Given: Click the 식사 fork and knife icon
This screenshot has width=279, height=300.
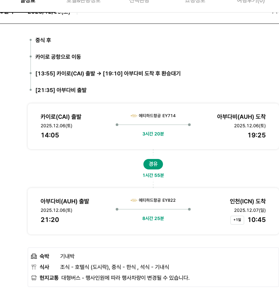Looking at the screenshot, I should [x=34, y=267].
